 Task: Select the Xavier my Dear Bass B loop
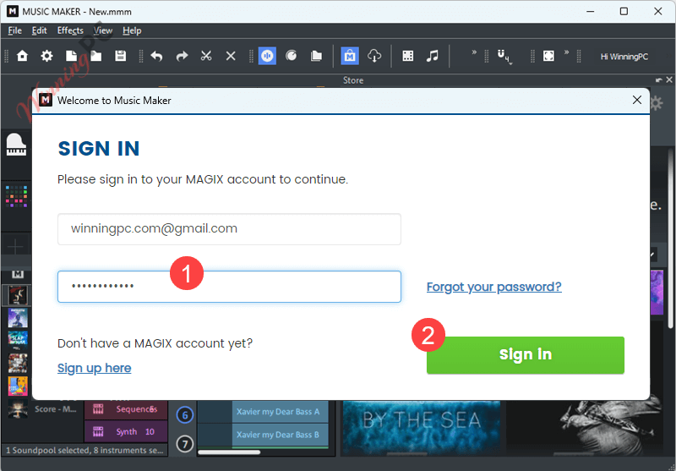tap(280, 435)
